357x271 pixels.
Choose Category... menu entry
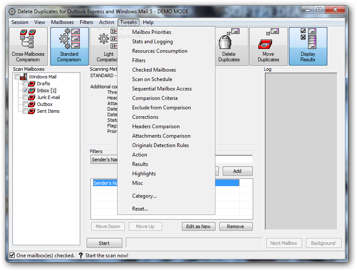coord(166,196)
